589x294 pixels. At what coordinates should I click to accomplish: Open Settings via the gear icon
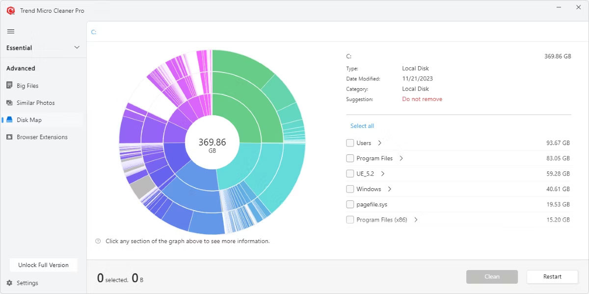11,283
